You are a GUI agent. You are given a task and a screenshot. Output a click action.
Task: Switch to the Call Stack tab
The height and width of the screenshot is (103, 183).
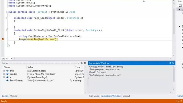pos(94,96)
